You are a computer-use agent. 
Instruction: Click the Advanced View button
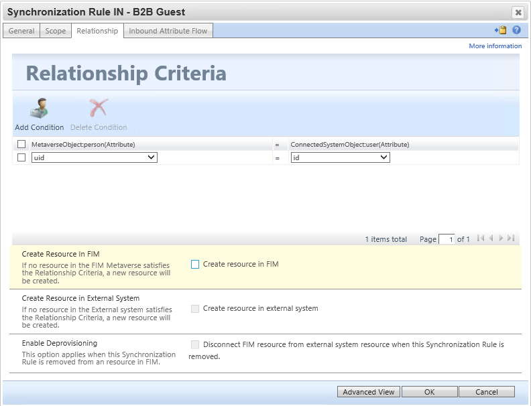coord(369,392)
